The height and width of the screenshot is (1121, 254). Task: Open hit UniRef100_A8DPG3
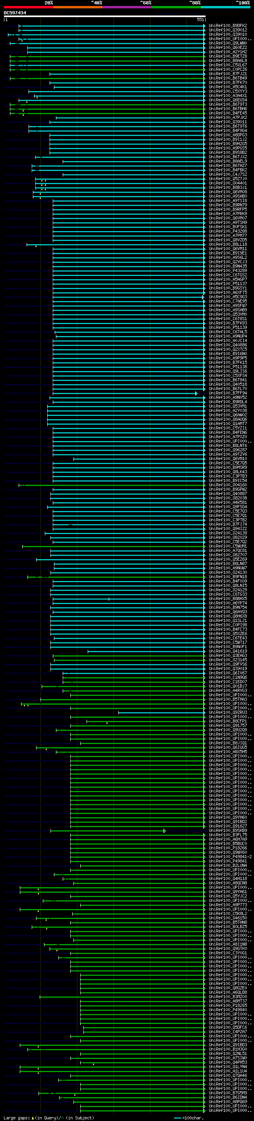tap(228, 135)
